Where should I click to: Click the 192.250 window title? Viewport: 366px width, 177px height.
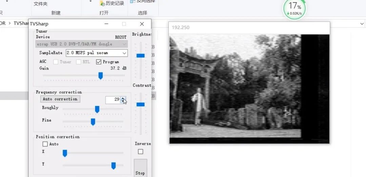click(181, 27)
